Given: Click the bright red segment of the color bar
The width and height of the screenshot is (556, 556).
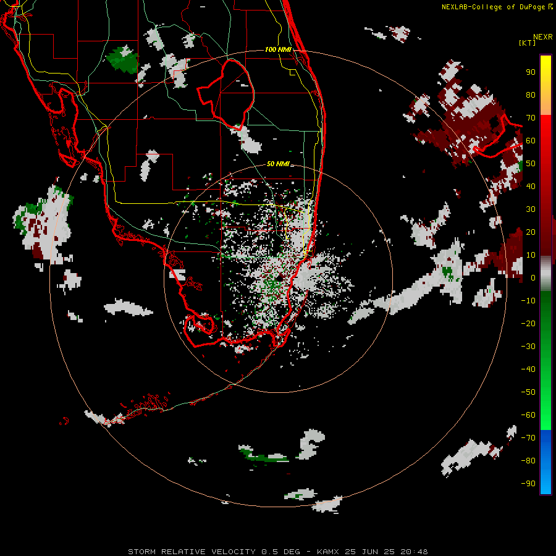Looking at the screenshot, I should 545,142.
